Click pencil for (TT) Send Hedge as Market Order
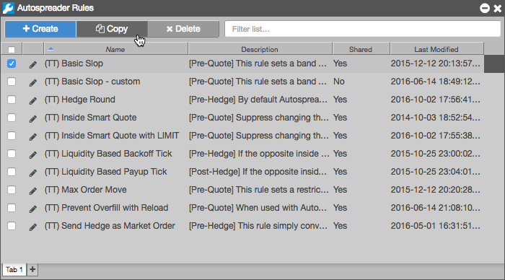The image size is (505, 280). (x=33, y=227)
